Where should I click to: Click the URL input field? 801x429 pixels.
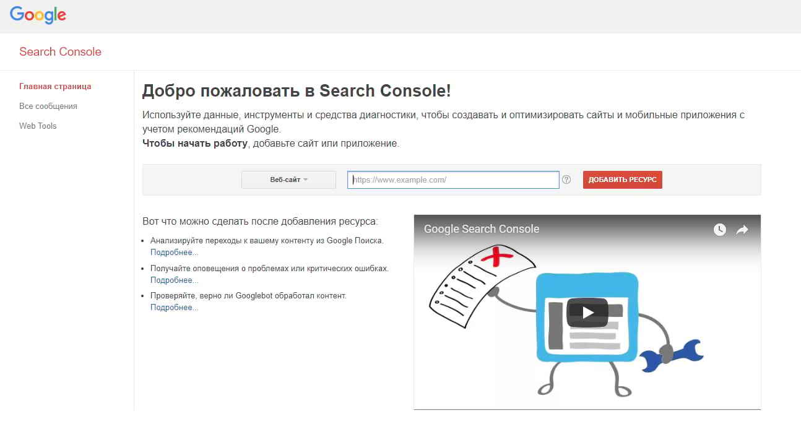453,180
